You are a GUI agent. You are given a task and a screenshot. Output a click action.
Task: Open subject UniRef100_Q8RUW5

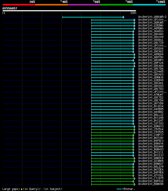(x=151, y=23)
